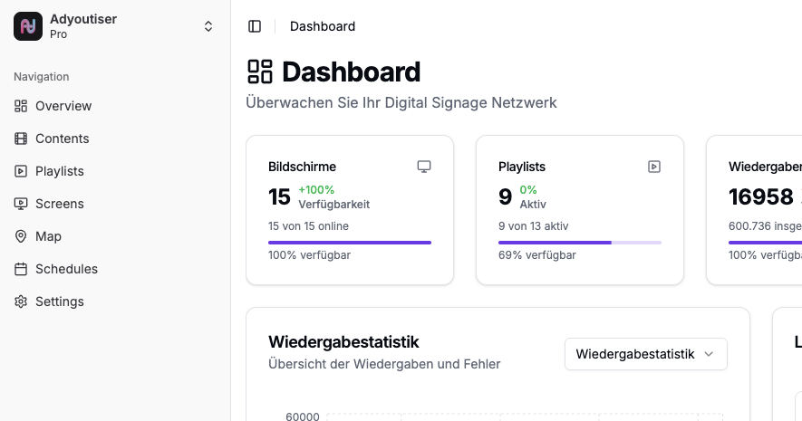Viewport: 802px width, 421px height.
Task: Click the Dashboard breadcrumb link
Action: (323, 26)
